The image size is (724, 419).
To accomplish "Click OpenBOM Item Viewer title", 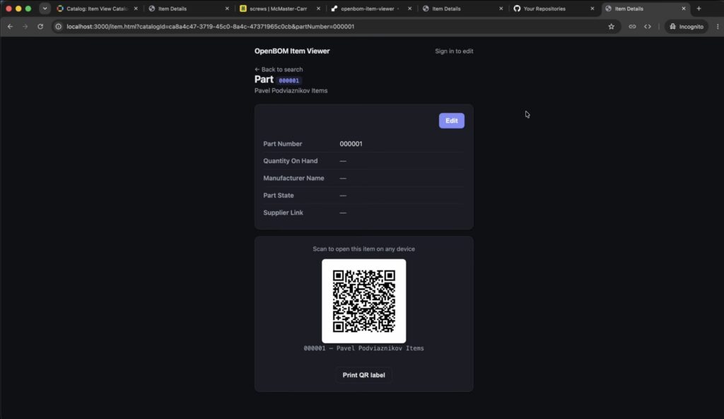I will (x=292, y=51).
